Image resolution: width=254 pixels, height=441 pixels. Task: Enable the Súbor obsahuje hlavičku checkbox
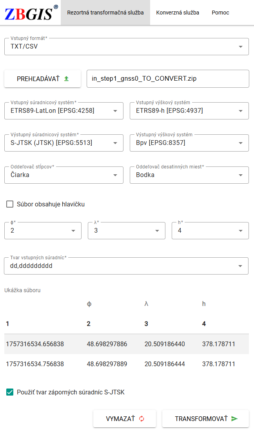coord(9,204)
